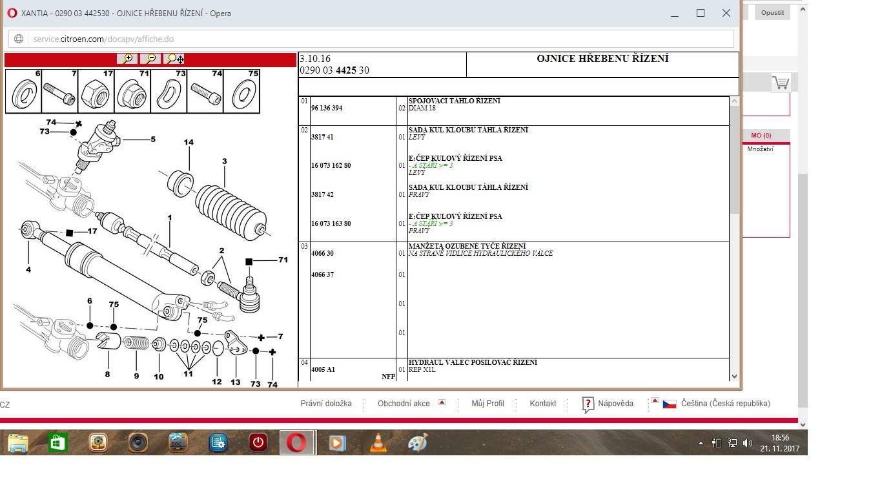This screenshot has height=496, width=882.
Task: Zoom in on the parts diagram
Action: point(127,59)
